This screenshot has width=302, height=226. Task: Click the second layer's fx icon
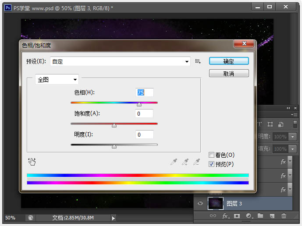[x=283, y=175]
